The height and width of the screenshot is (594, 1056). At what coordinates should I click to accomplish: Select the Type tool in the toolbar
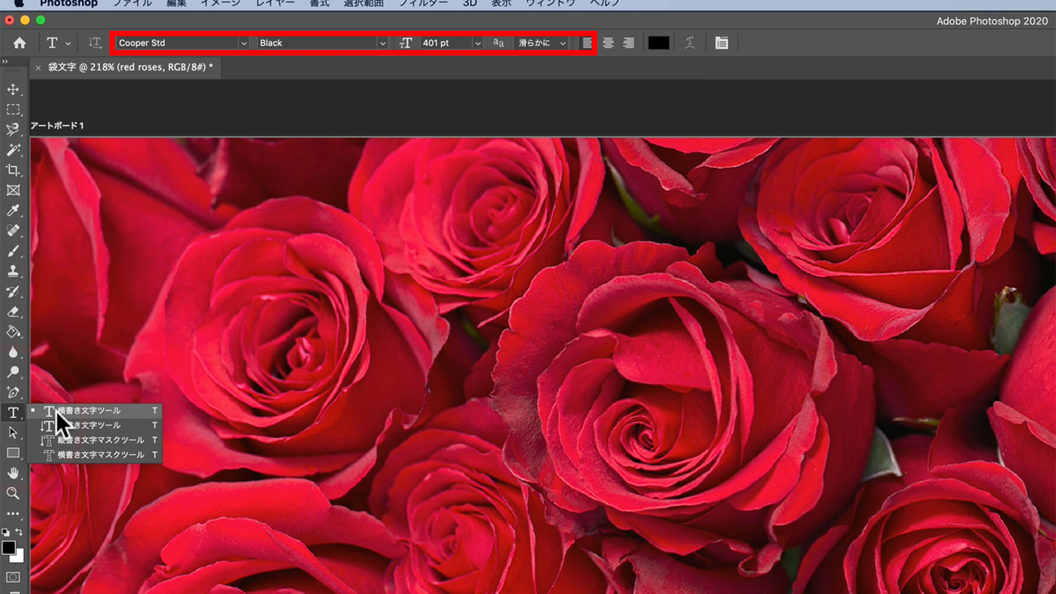coord(13,413)
